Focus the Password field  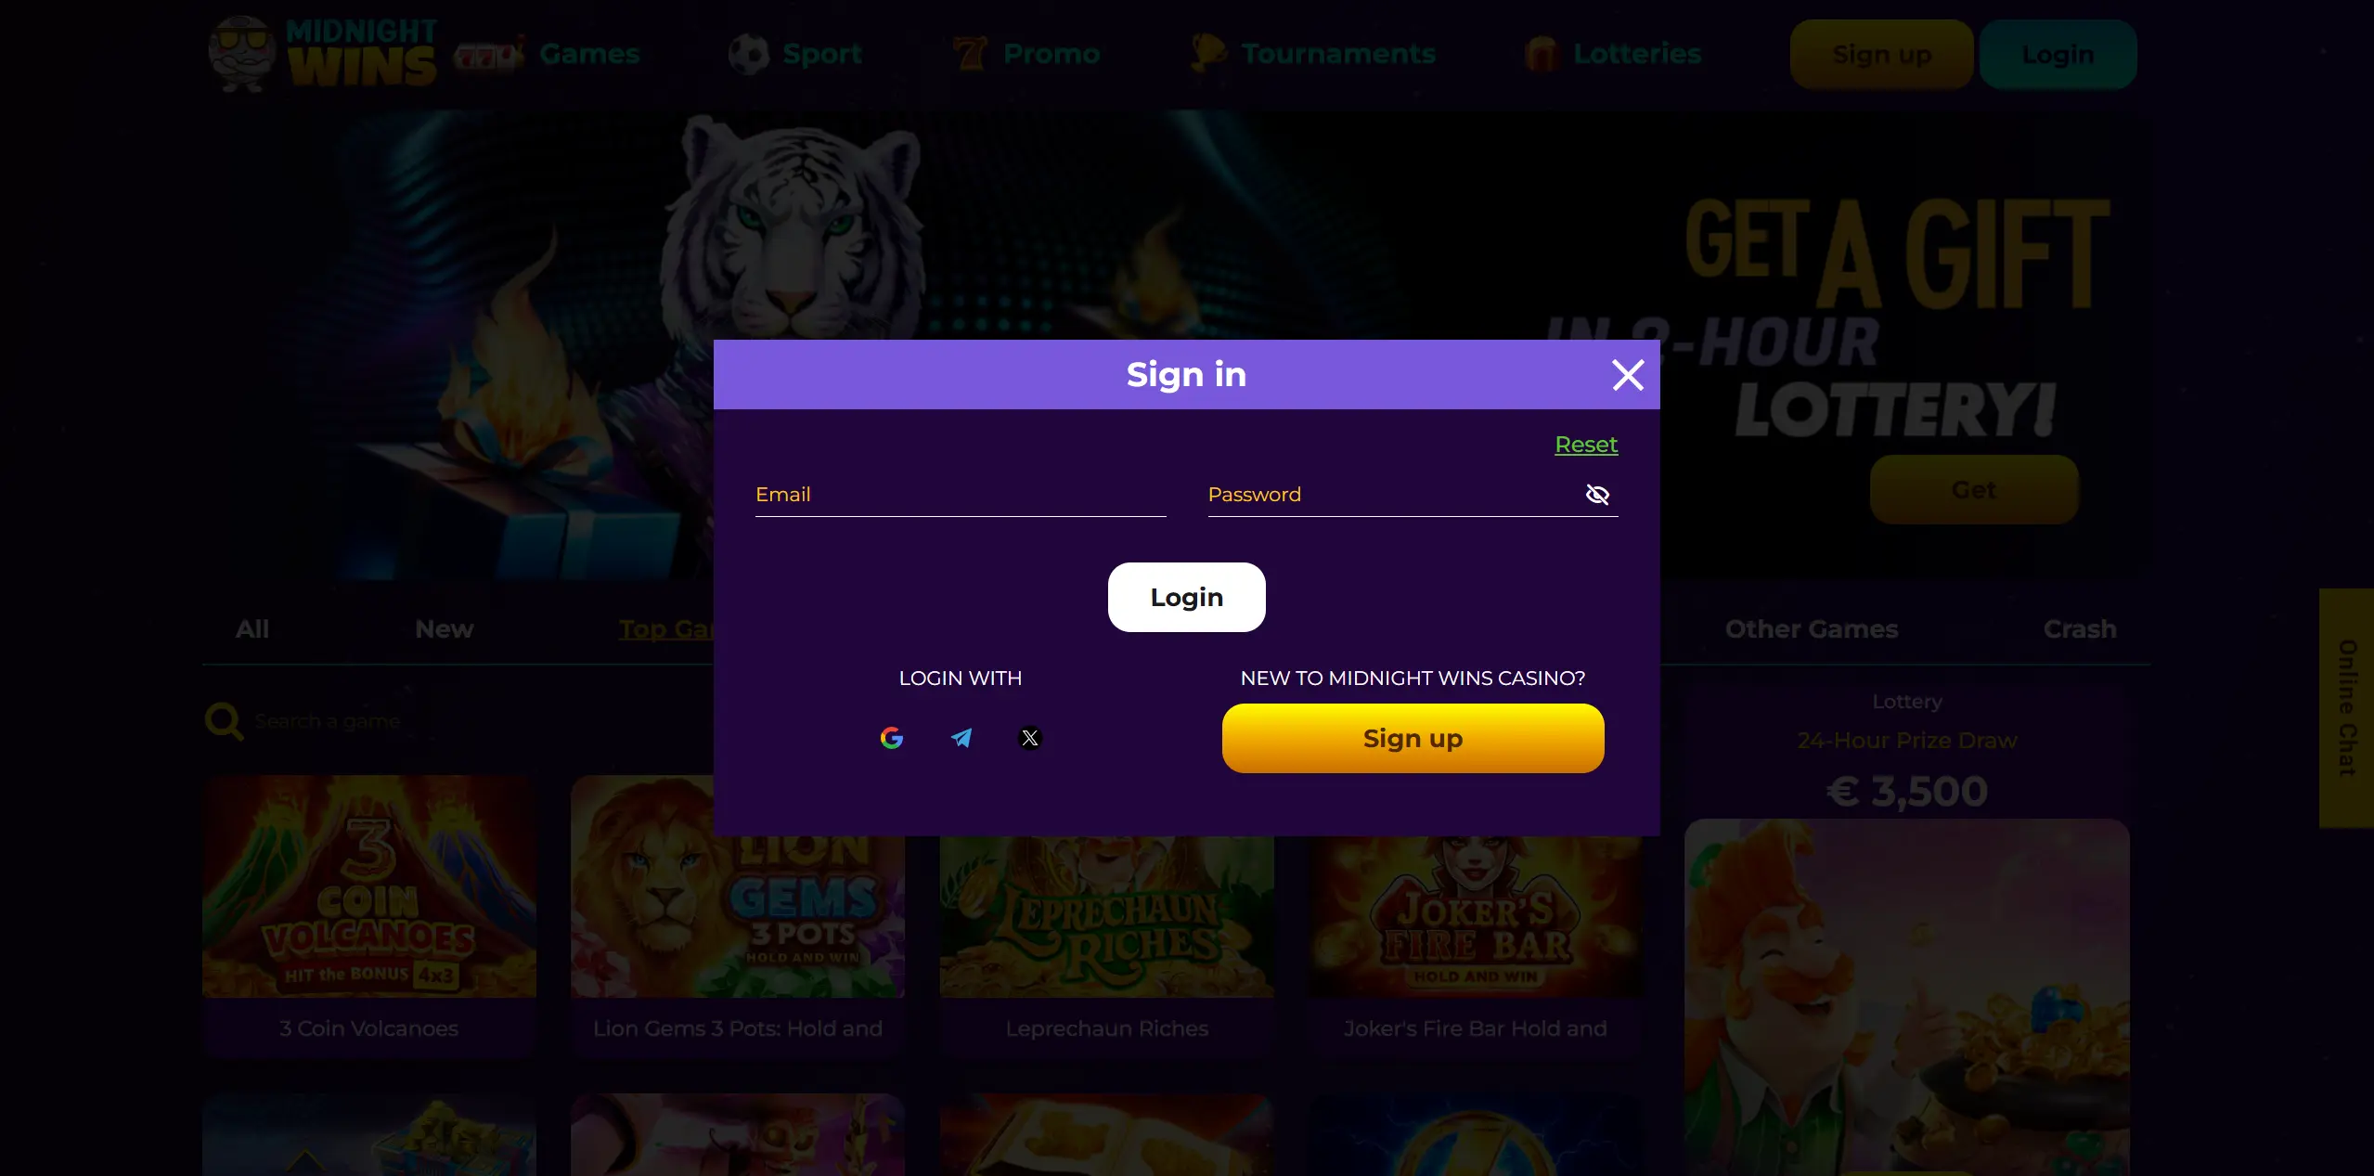(x=1392, y=495)
